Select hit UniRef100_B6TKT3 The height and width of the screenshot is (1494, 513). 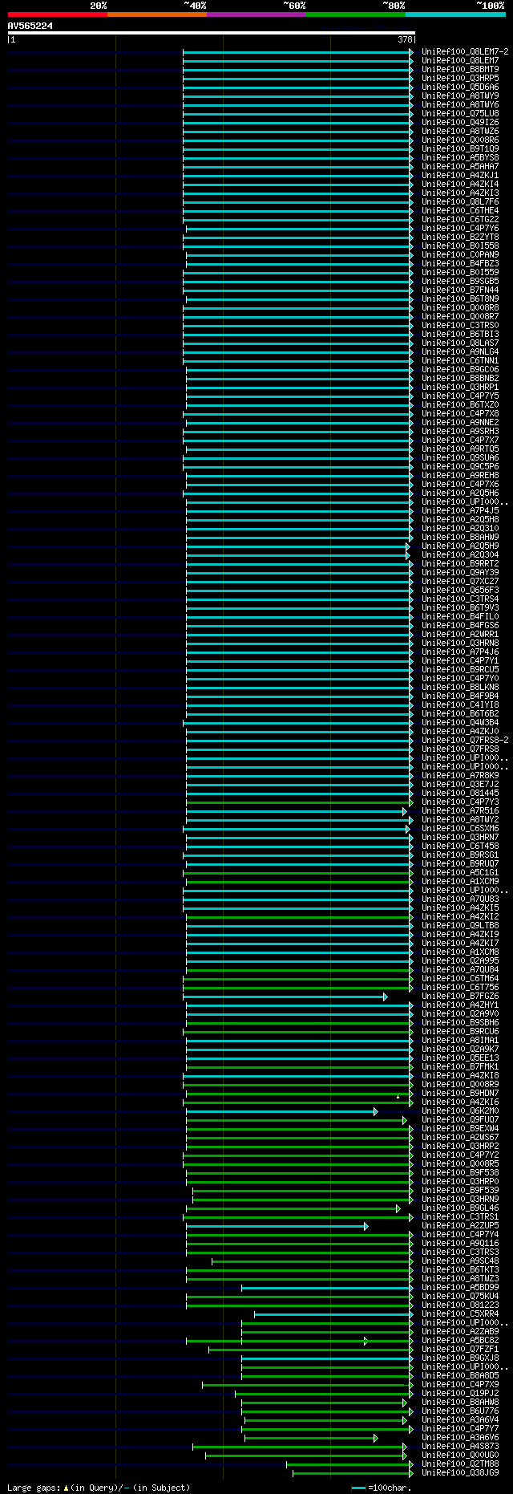pyautogui.click(x=460, y=1269)
